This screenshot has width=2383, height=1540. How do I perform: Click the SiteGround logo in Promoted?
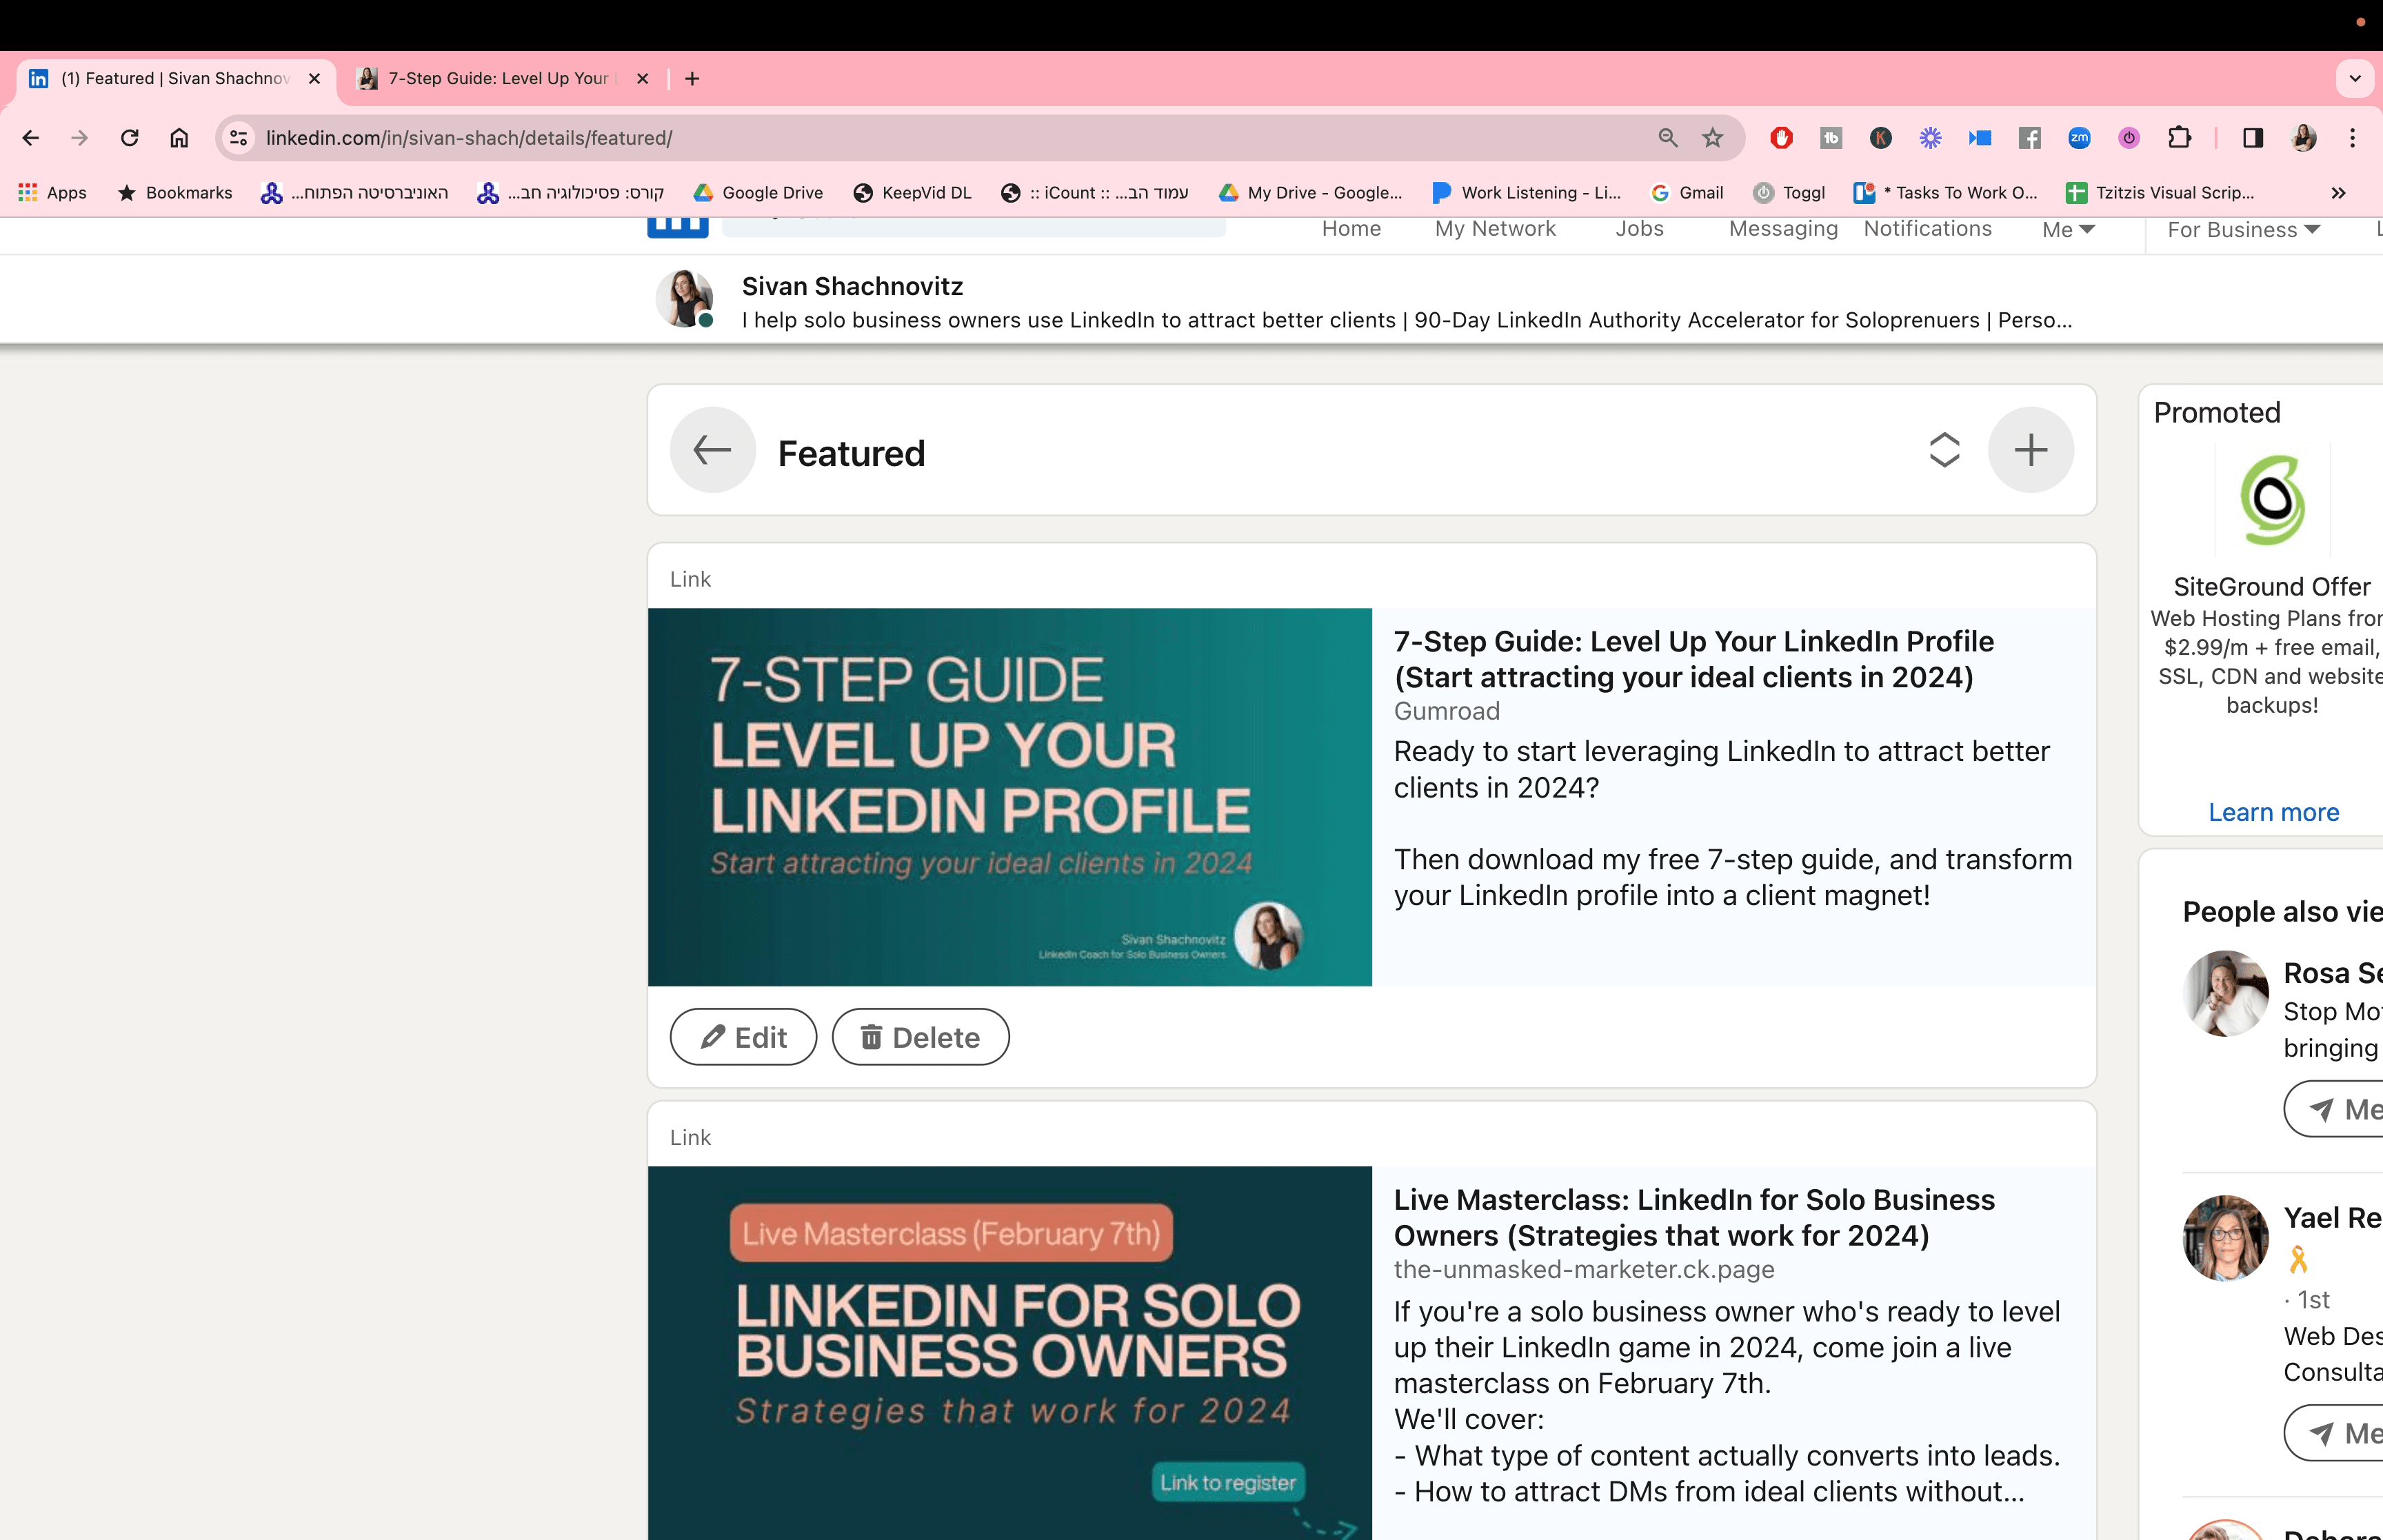[2272, 500]
